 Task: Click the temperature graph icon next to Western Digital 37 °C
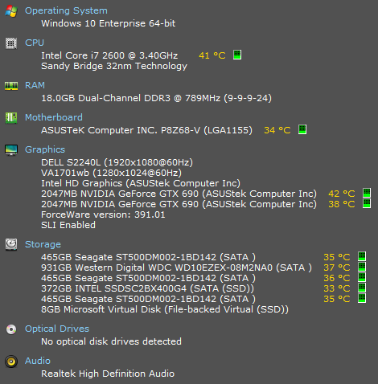click(362, 267)
